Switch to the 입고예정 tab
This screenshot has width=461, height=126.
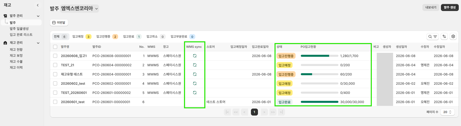[x=82, y=37]
